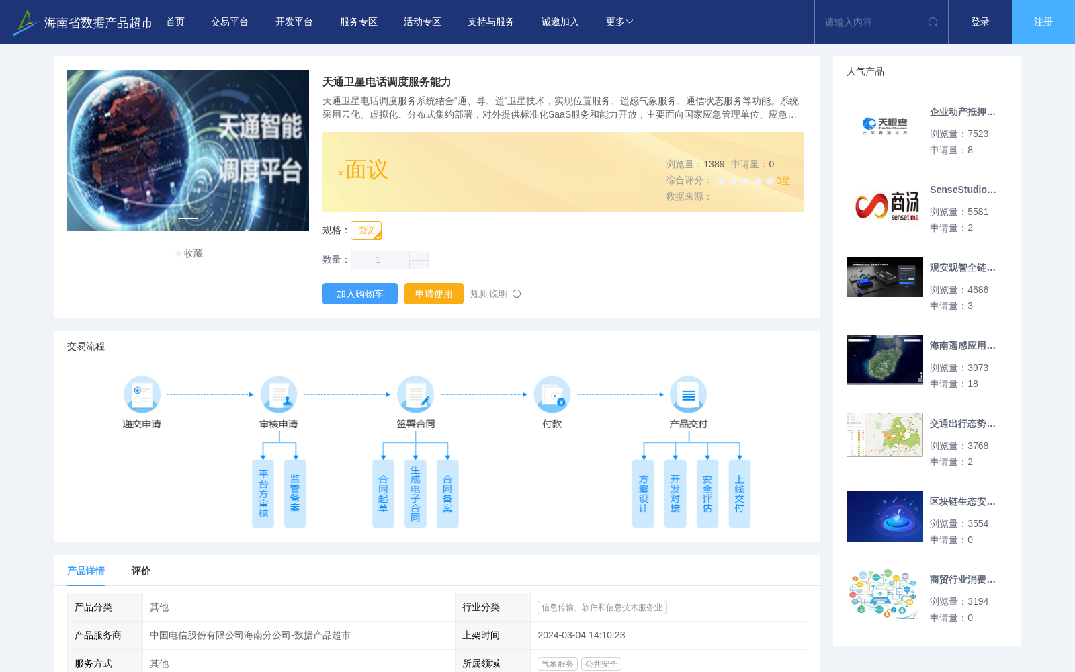This screenshot has height=672, width=1075.
Task: Click the 上线交付 sub-step box
Action: click(x=740, y=494)
